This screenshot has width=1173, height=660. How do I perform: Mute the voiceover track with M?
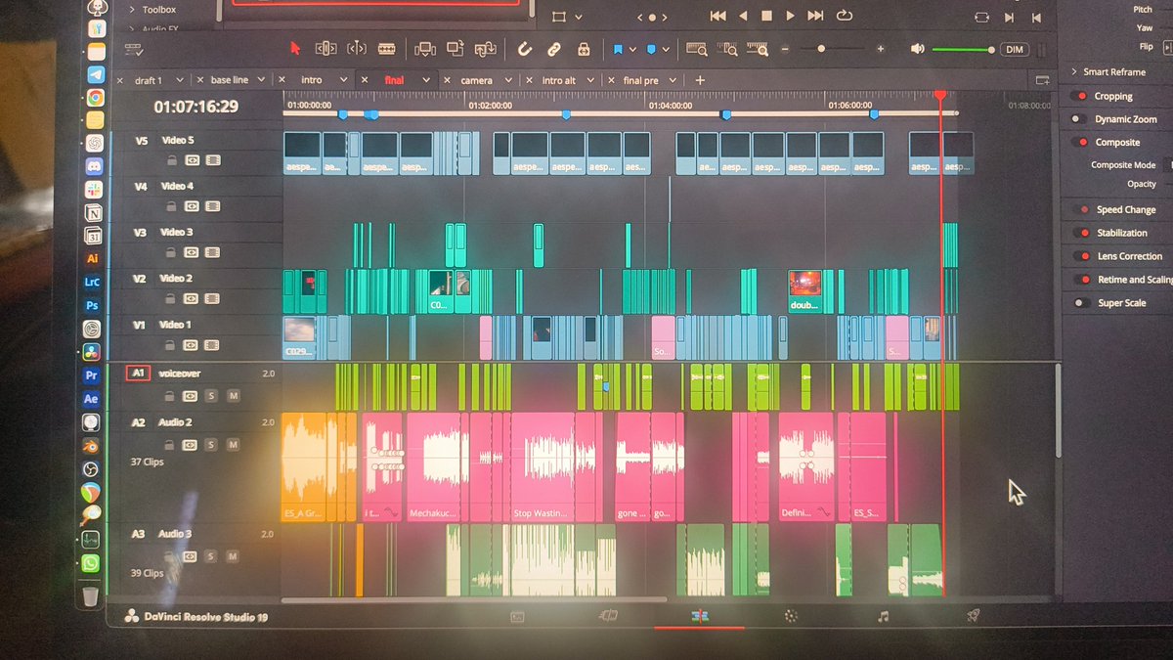[233, 396]
